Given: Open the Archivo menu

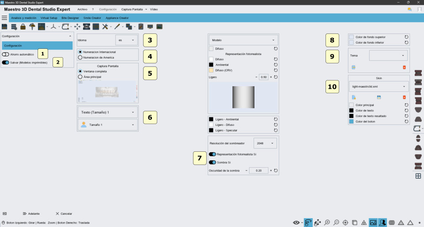Looking at the screenshot, I should click(x=82, y=9).
